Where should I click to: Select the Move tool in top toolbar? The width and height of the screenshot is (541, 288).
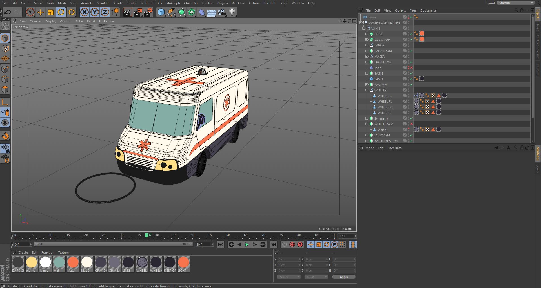(x=41, y=12)
